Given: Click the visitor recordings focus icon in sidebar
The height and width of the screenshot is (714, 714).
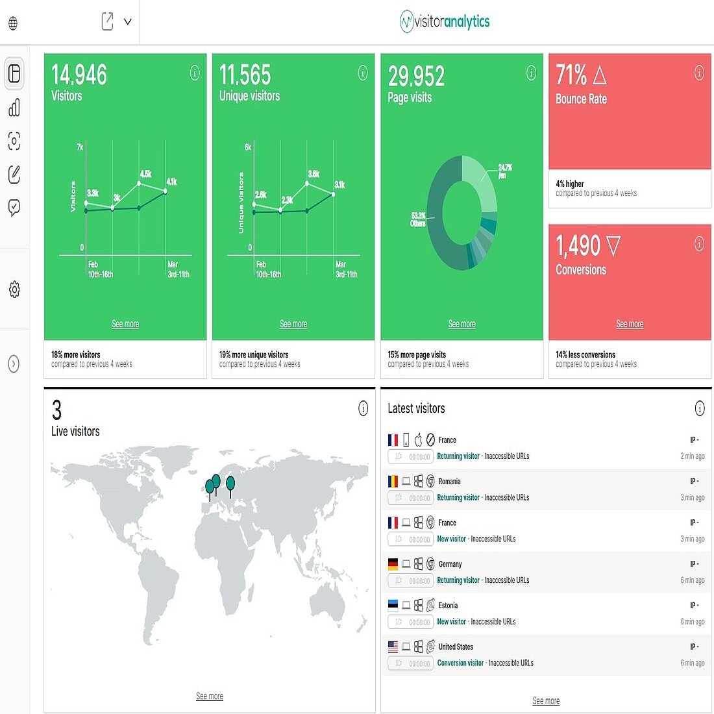Looking at the screenshot, I should (14, 142).
